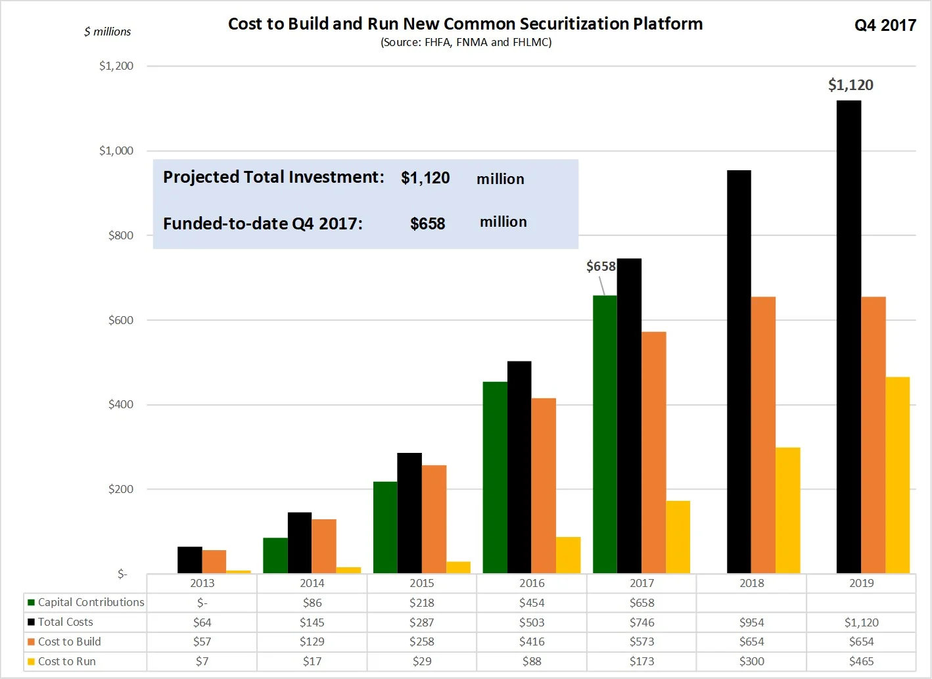The image size is (932, 679).
Task: Click the 'Cost to Run' legend row label
Action: tap(66, 661)
